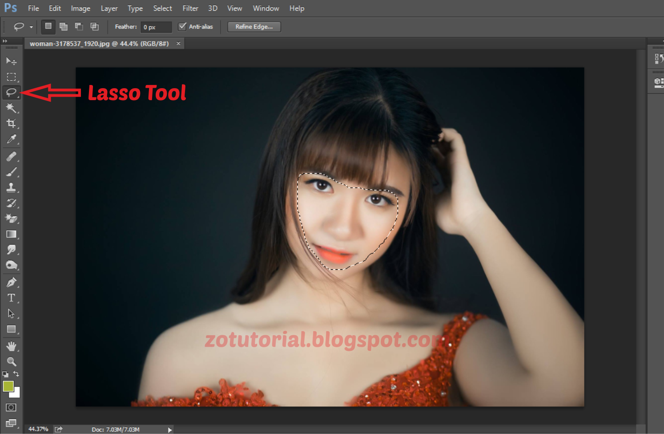Select the Rectangular Marquee tool
Viewport: 664px width, 434px height.
coord(11,77)
